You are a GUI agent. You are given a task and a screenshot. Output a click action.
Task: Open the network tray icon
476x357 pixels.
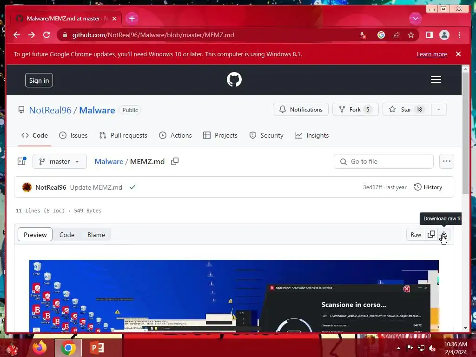(x=421, y=348)
